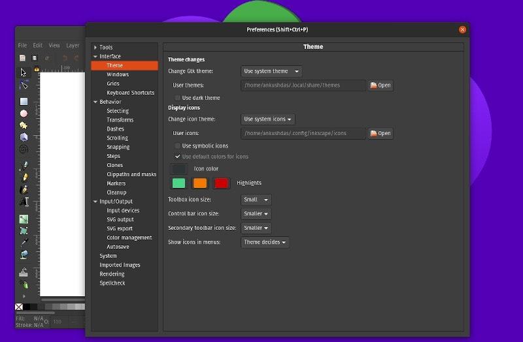This screenshot has height=342, width=523.
Task: Open the Change Gtk theme dropdown
Action: (x=271, y=71)
